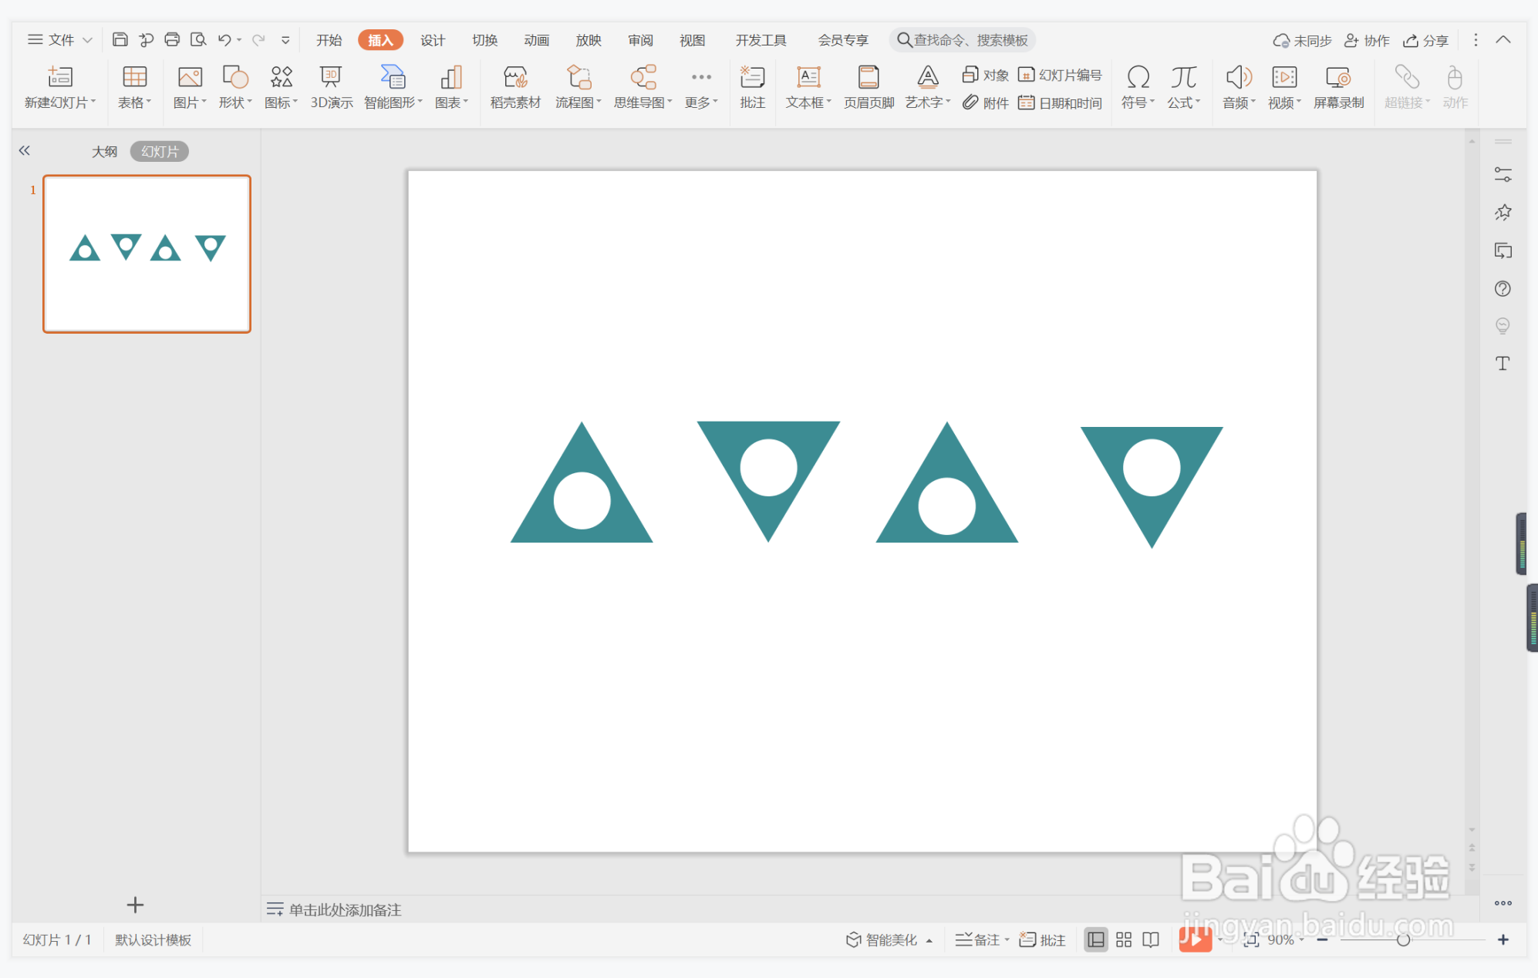Click the 3D演示 icon in ribbon

(331, 86)
